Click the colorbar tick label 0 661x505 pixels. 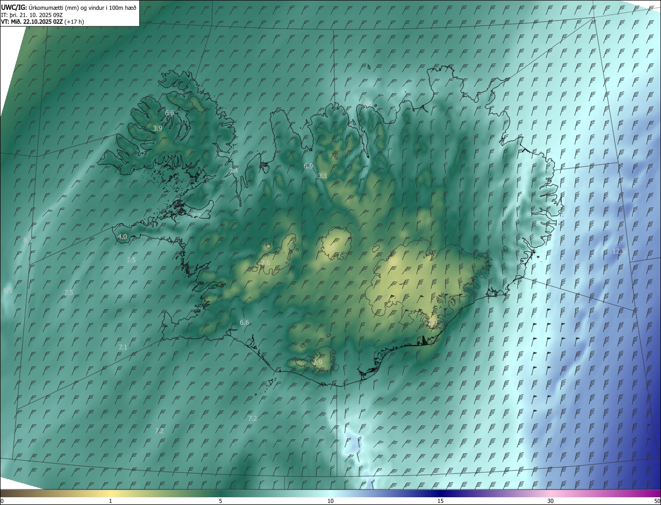[2, 501]
